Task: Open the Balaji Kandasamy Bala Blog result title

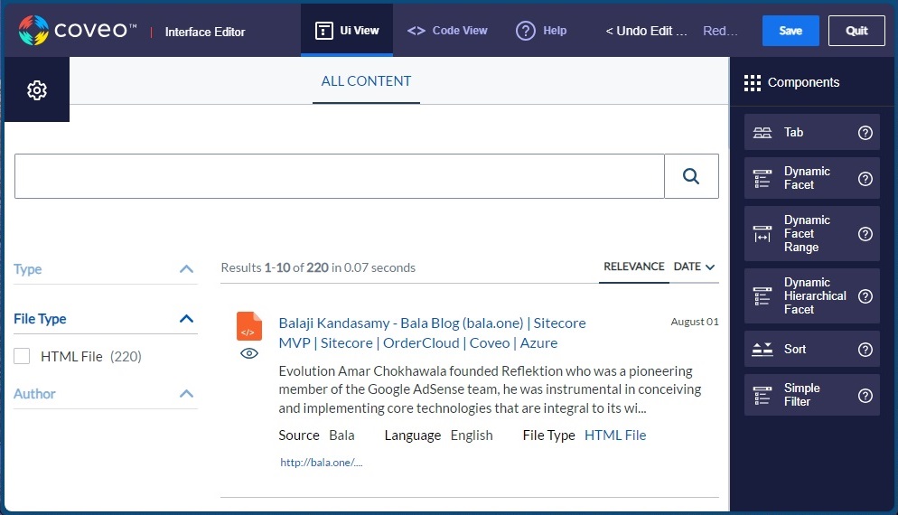Action: point(432,332)
